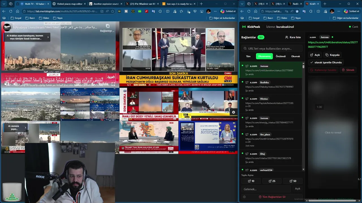Expand Al Jazeera yayın notice arrow
Viewport: 362px width, 203px height.
(x=25, y=127)
